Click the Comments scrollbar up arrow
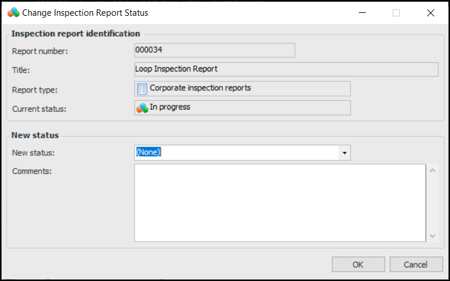Image resolution: width=450 pixels, height=281 pixels. pos(433,170)
